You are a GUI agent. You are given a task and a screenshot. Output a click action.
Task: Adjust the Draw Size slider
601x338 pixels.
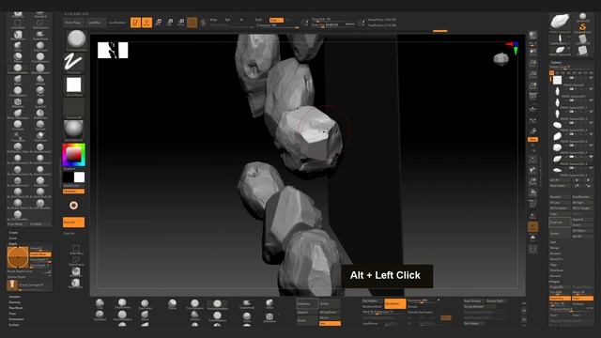(x=332, y=24)
